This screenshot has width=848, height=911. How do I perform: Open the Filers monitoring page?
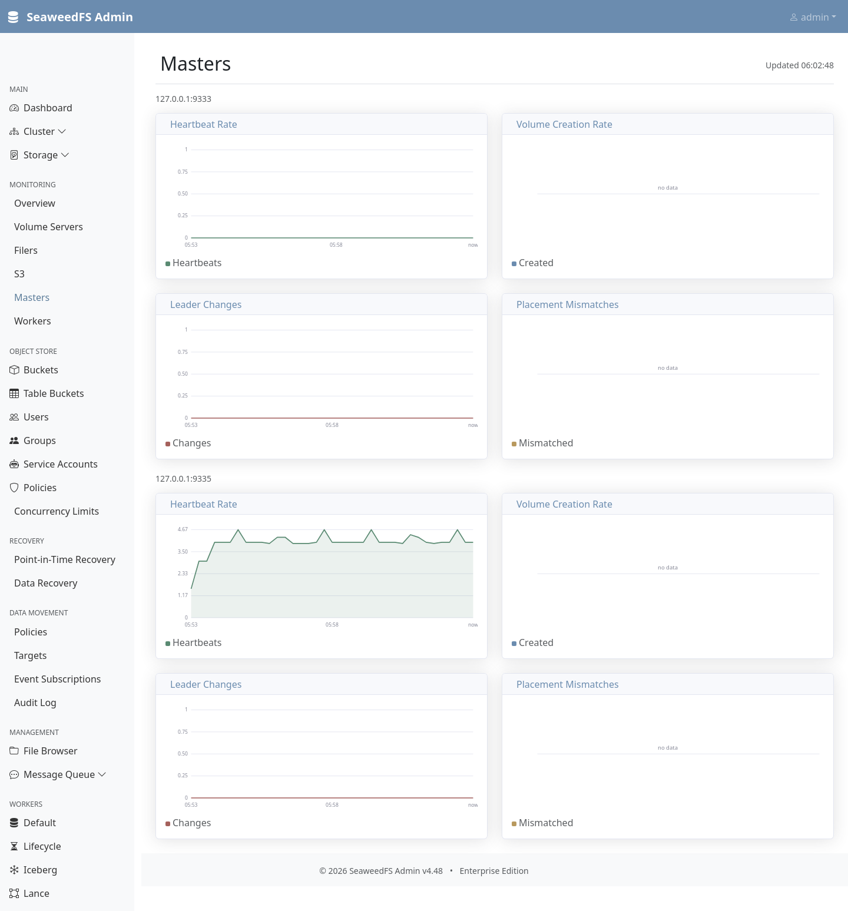pyautogui.click(x=26, y=250)
